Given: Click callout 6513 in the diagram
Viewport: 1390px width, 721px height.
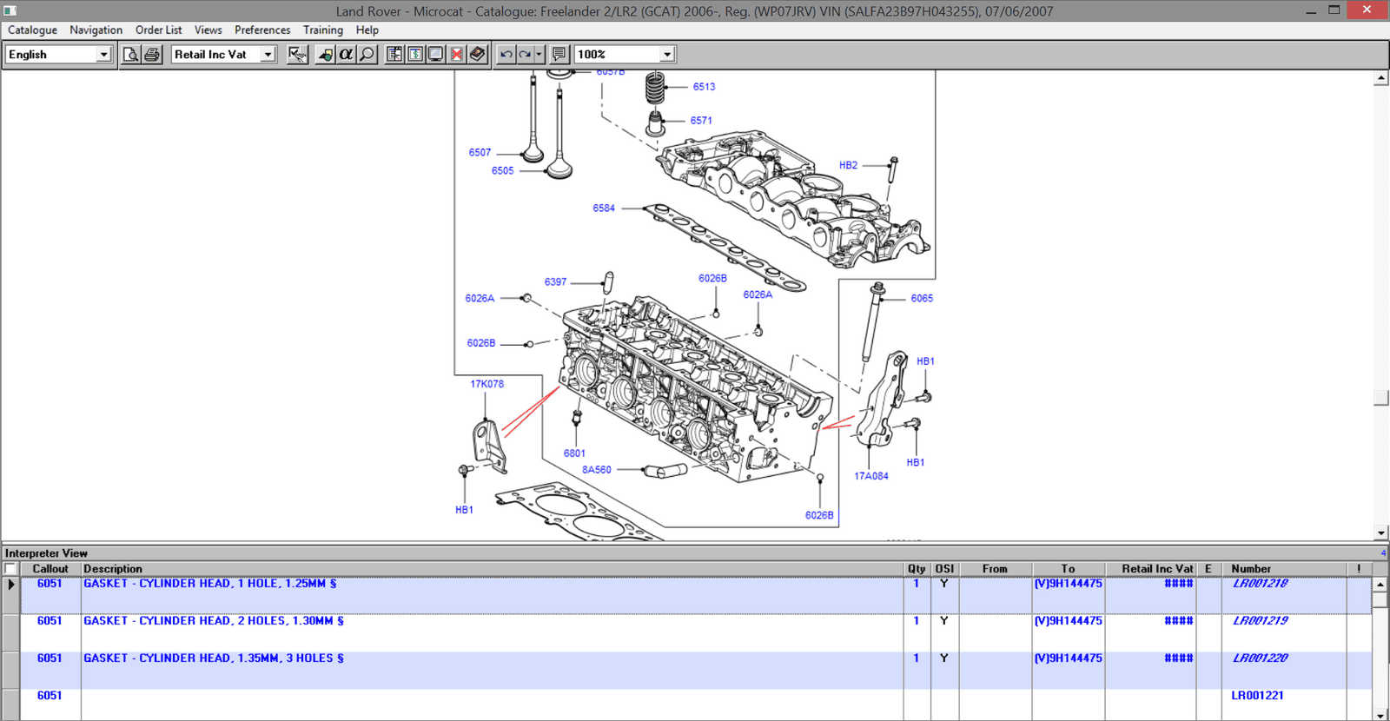Looking at the screenshot, I should tap(704, 87).
